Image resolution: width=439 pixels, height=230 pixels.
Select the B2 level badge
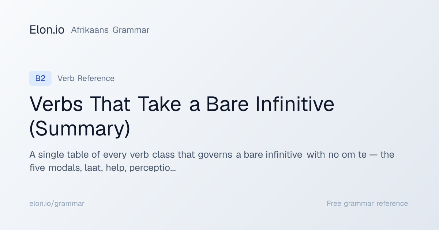tap(40, 78)
